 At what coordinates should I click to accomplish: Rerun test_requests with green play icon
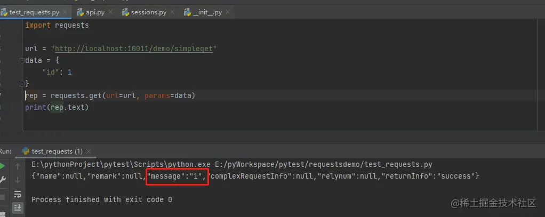click(3, 166)
